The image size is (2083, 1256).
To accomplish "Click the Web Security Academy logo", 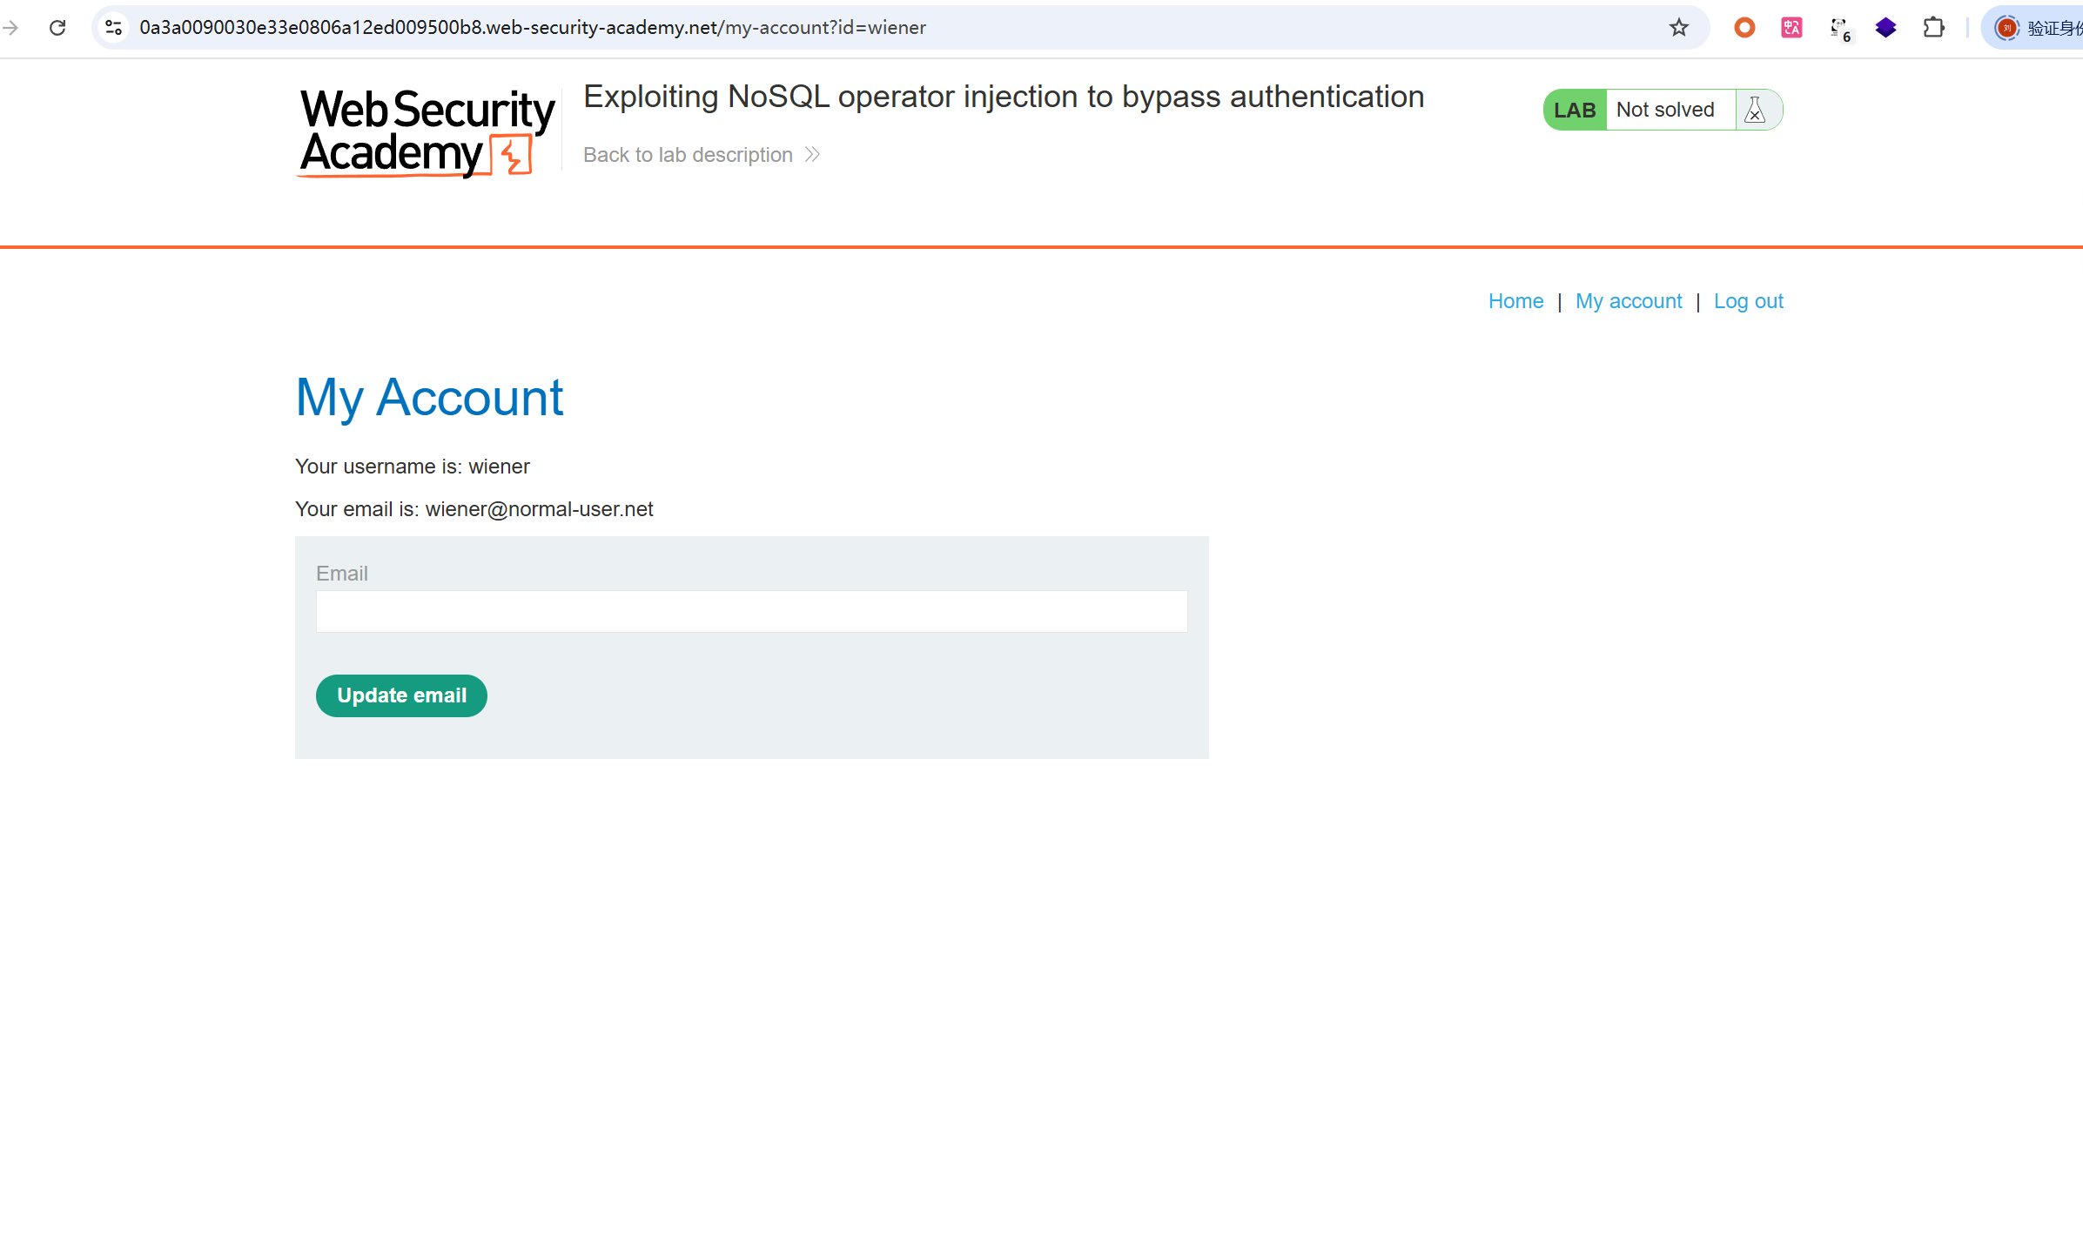I will (x=427, y=133).
